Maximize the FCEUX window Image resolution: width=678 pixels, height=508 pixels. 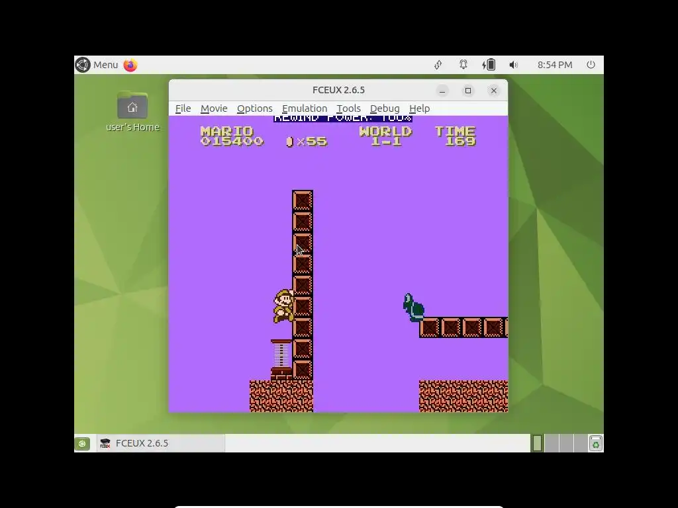pyautogui.click(x=468, y=91)
